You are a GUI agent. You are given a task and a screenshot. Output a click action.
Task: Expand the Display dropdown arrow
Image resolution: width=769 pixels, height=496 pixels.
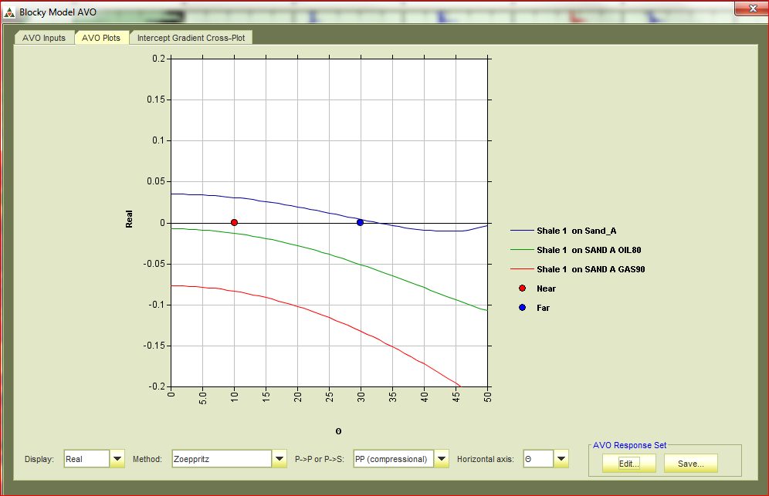point(117,459)
